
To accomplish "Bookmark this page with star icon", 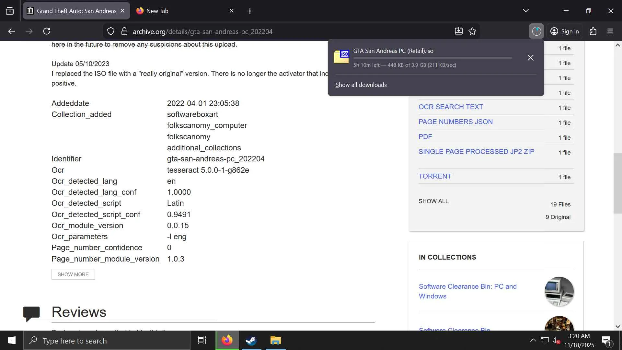I will [x=472, y=31].
